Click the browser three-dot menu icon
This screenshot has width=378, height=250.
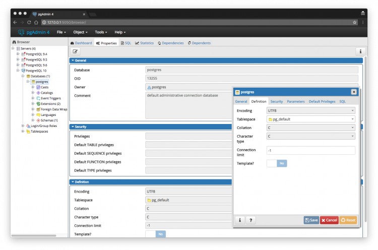click(363, 22)
